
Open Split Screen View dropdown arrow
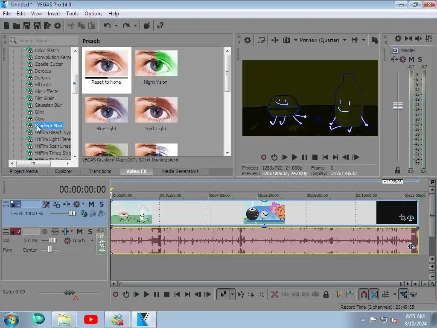coord(296,40)
